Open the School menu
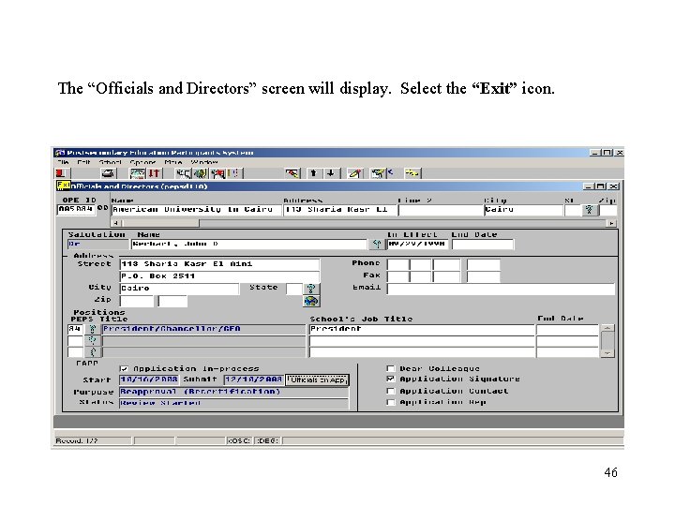 [x=110, y=162]
